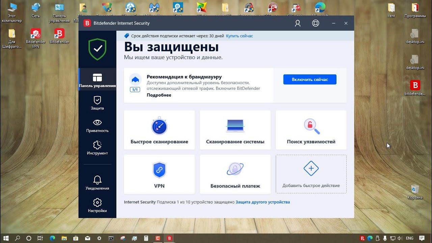Open Mail app on taskbar
The height and width of the screenshot is (243, 432).
click(87, 238)
